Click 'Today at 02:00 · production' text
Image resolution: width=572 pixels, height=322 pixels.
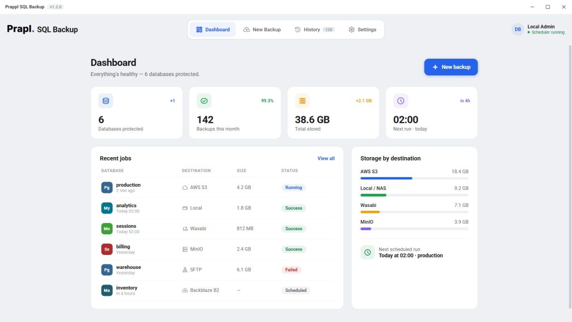[x=411, y=255]
